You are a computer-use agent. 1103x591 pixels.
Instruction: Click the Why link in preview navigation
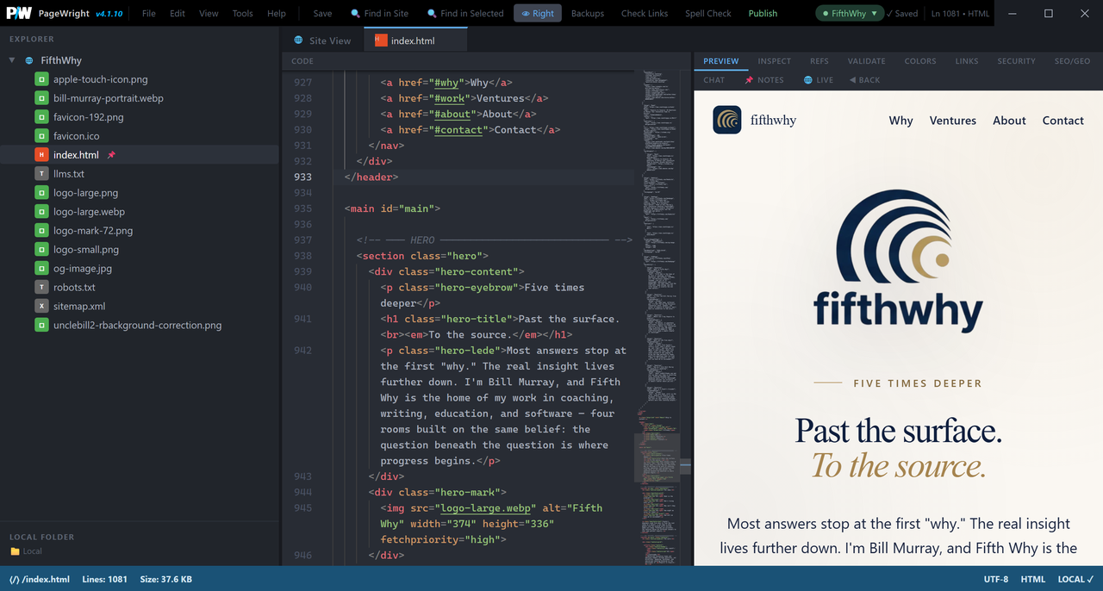click(900, 121)
